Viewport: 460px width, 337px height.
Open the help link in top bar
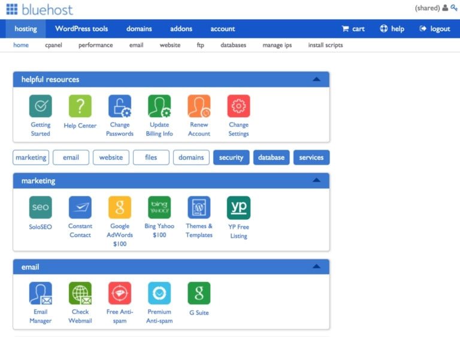coord(392,29)
